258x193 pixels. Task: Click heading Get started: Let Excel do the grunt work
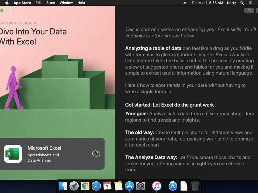point(169,105)
